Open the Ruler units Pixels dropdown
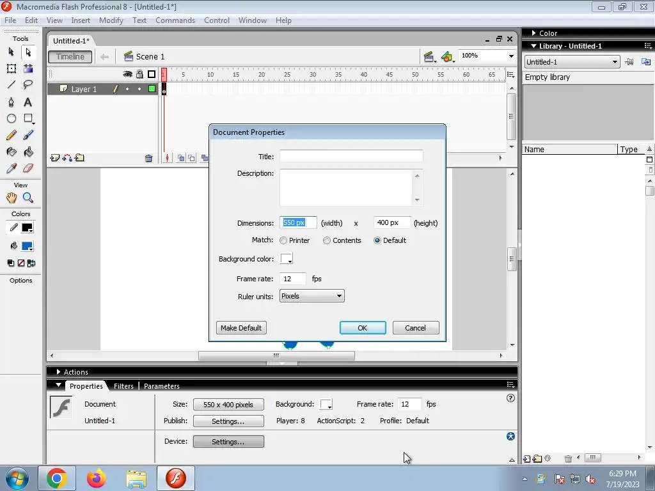The image size is (655, 491). (312, 296)
